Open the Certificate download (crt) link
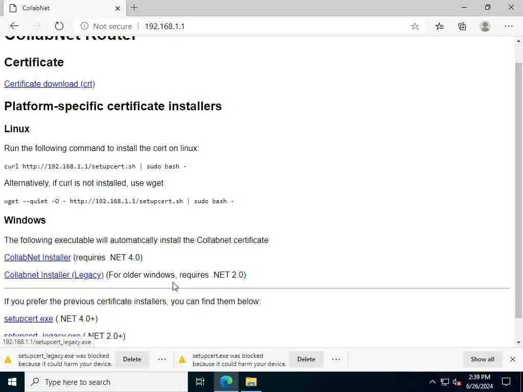 [x=50, y=84]
